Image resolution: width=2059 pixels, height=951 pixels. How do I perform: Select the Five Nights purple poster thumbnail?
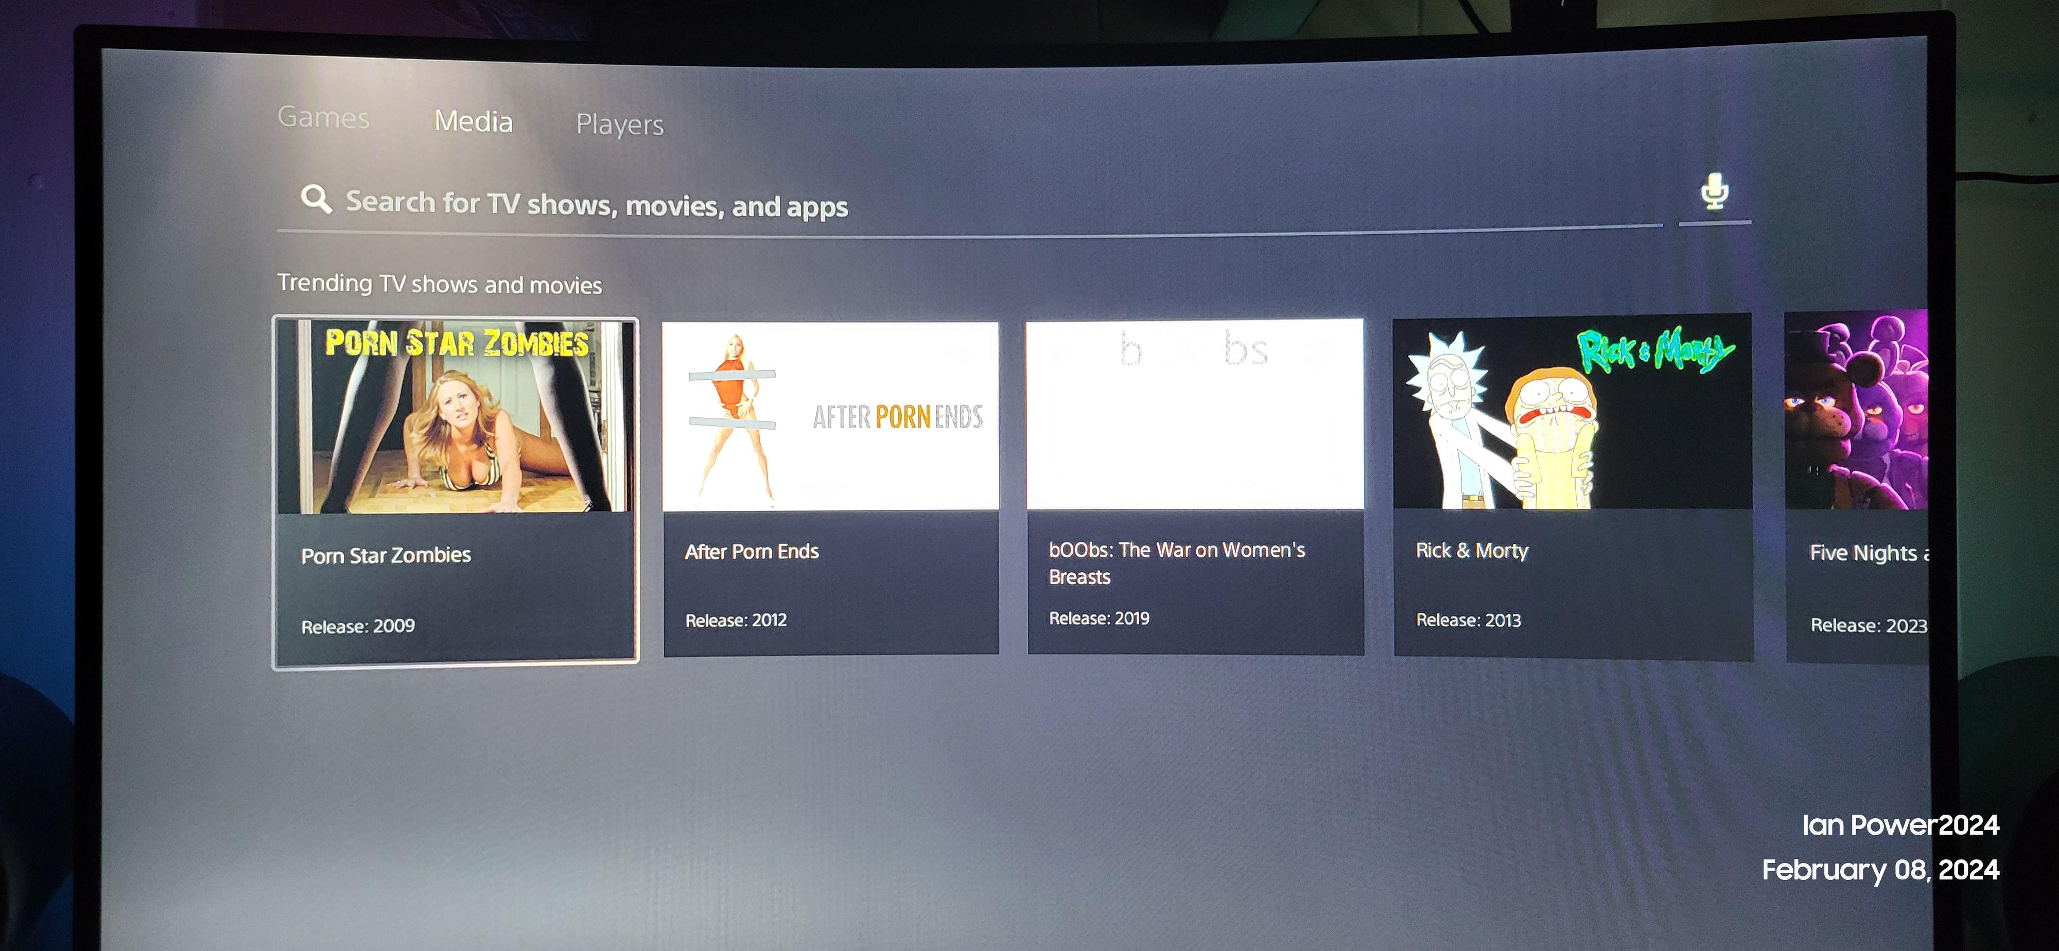(x=1855, y=412)
